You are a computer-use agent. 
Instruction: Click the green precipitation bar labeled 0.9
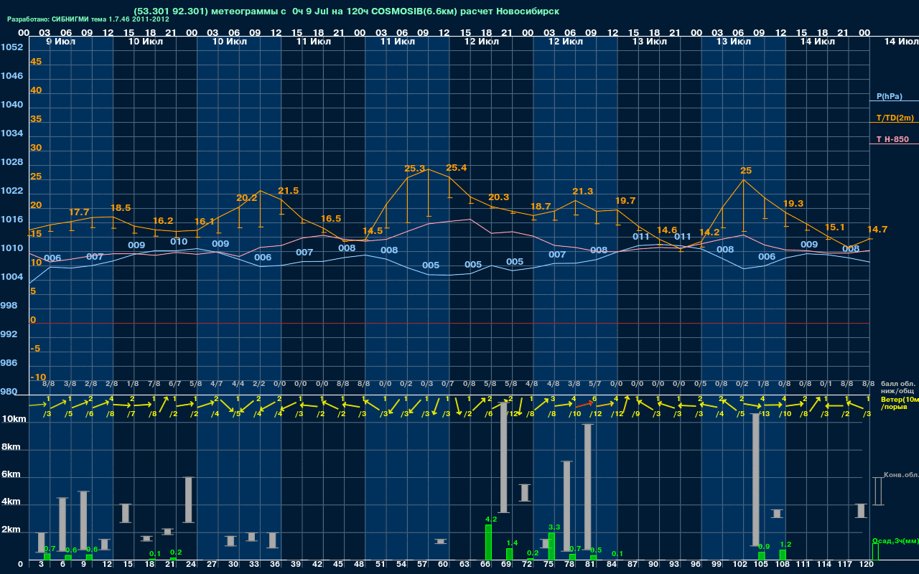pos(762,556)
